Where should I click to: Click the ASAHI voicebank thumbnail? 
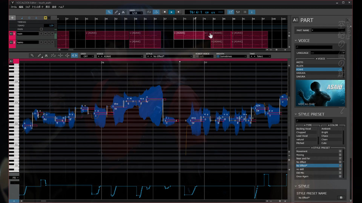click(x=321, y=93)
